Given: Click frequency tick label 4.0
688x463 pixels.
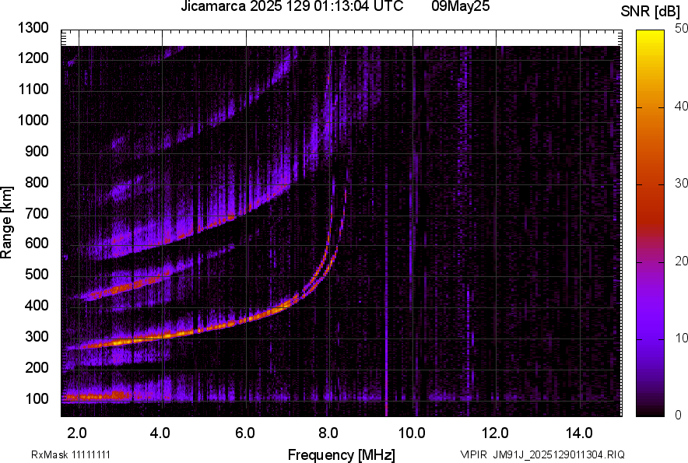Looking at the screenshot, I should pos(160,433).
